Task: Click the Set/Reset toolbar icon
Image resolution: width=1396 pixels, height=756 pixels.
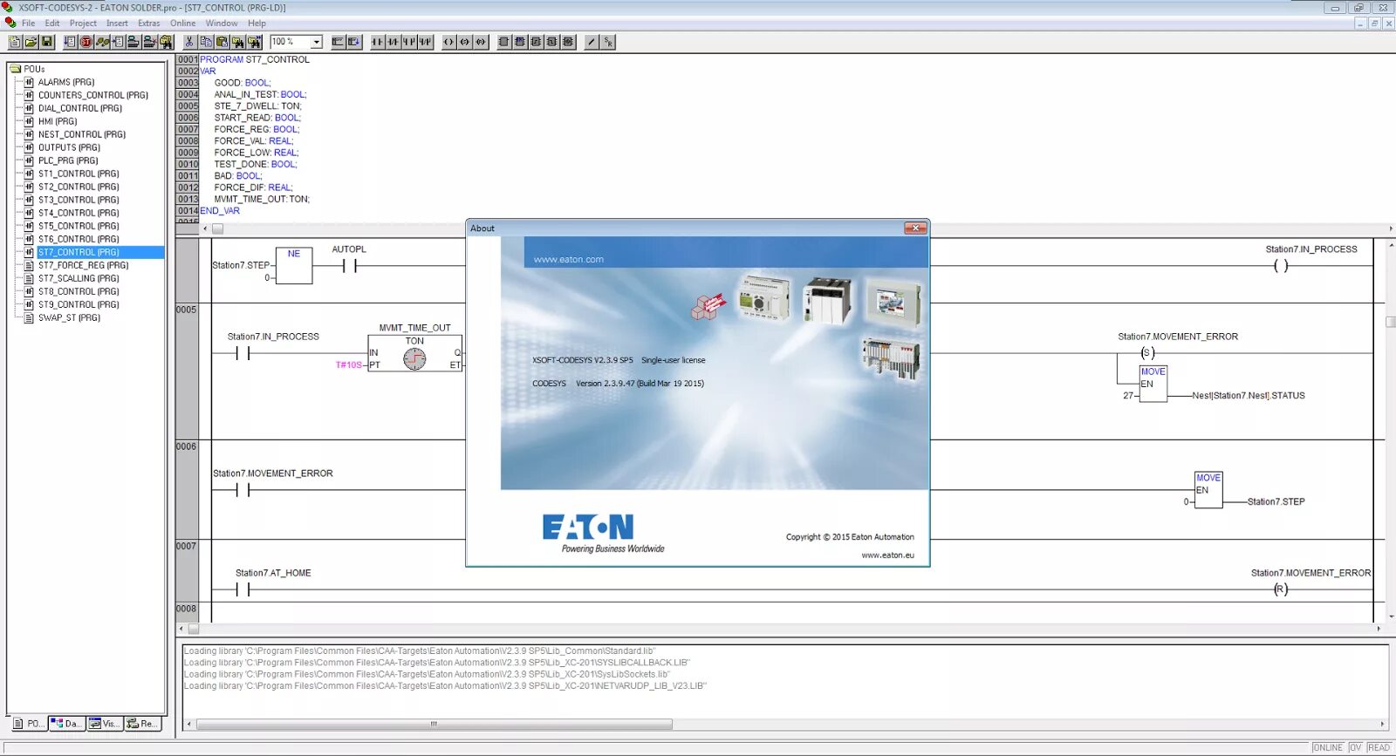Action: pos(608,42)
